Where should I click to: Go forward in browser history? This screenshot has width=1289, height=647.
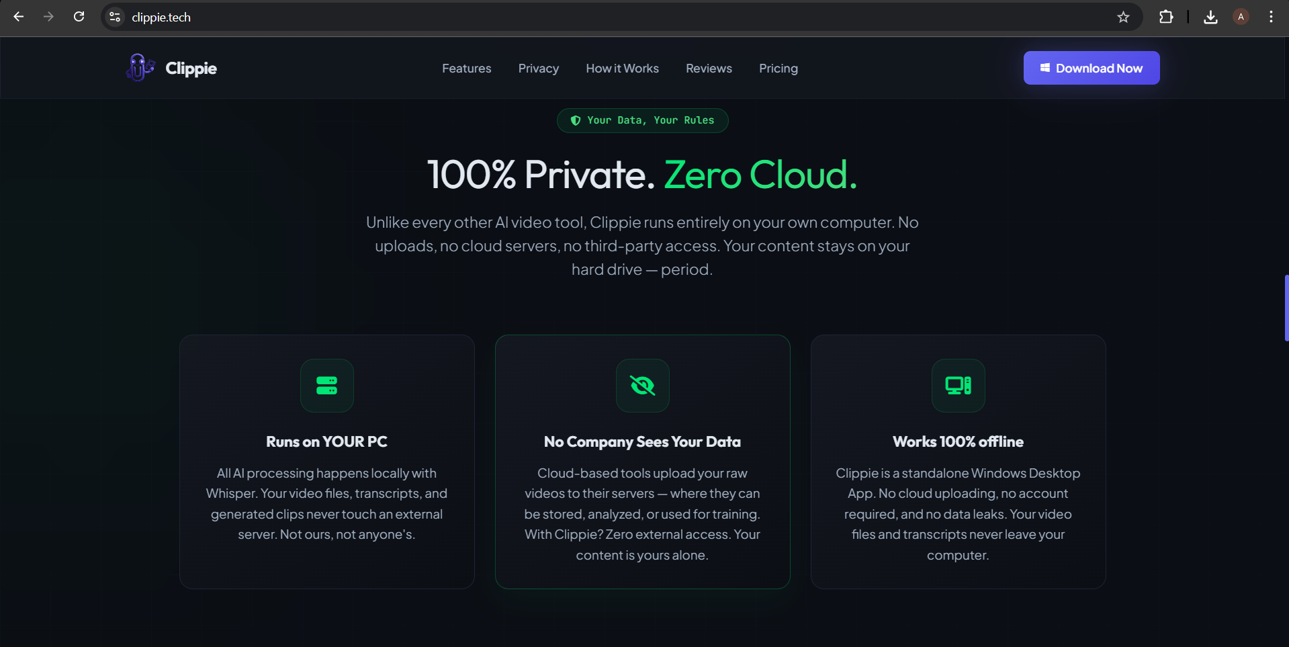[x=48, y=17]
